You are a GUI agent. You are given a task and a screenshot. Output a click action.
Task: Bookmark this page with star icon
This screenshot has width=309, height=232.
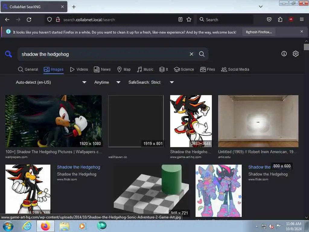189,19
